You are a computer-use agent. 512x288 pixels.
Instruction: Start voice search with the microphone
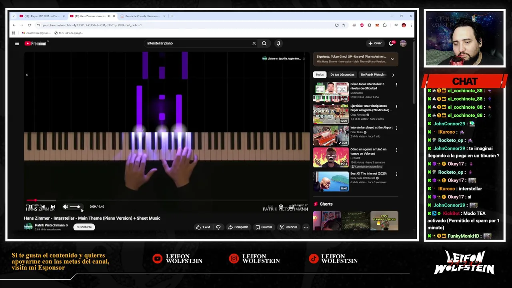278,43
